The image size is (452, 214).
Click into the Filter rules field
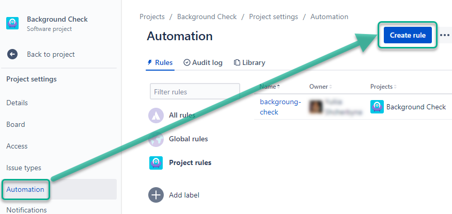pyautogui.click(x=195, y=92)
